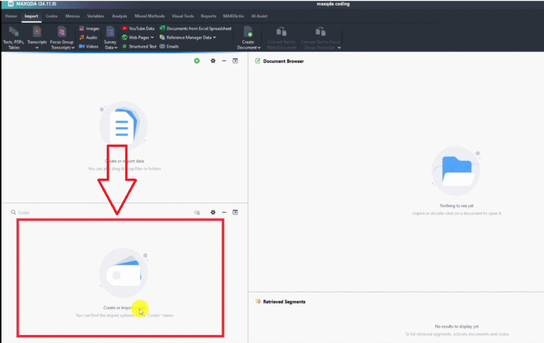Open settings gear in Codes panel
This screenshot has height=343, width=544.
tap(213, 212)
